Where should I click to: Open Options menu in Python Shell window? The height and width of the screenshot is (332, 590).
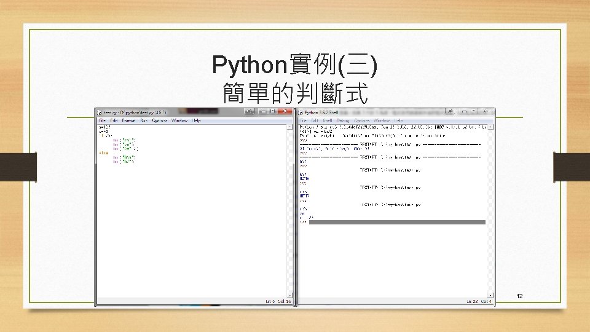[361, 121]
